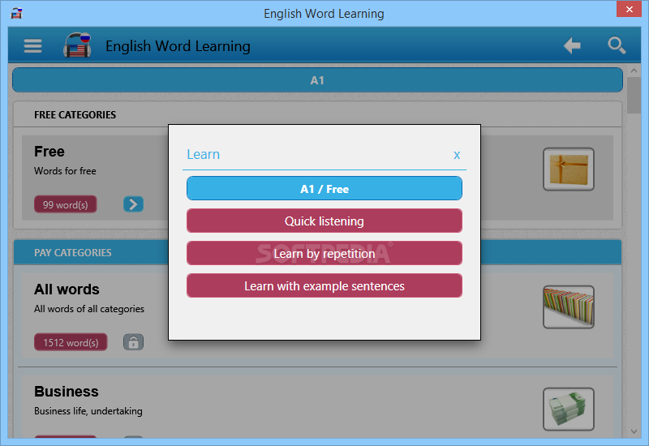Open Free category via blue chevron
Image resolution: width=649 pixels, height=446 pixels.
click(x=133, y=204)
